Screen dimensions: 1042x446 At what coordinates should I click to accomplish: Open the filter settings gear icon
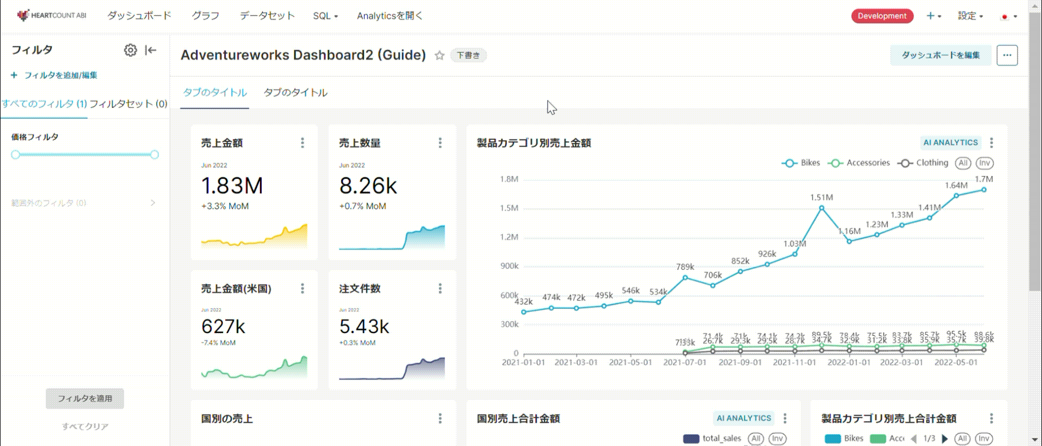coord(130,50)
